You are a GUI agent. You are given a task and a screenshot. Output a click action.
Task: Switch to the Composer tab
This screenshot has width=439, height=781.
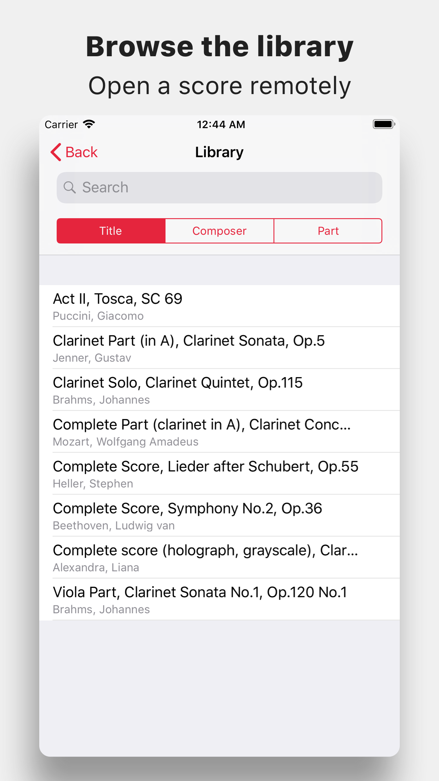tap(219, 231)
